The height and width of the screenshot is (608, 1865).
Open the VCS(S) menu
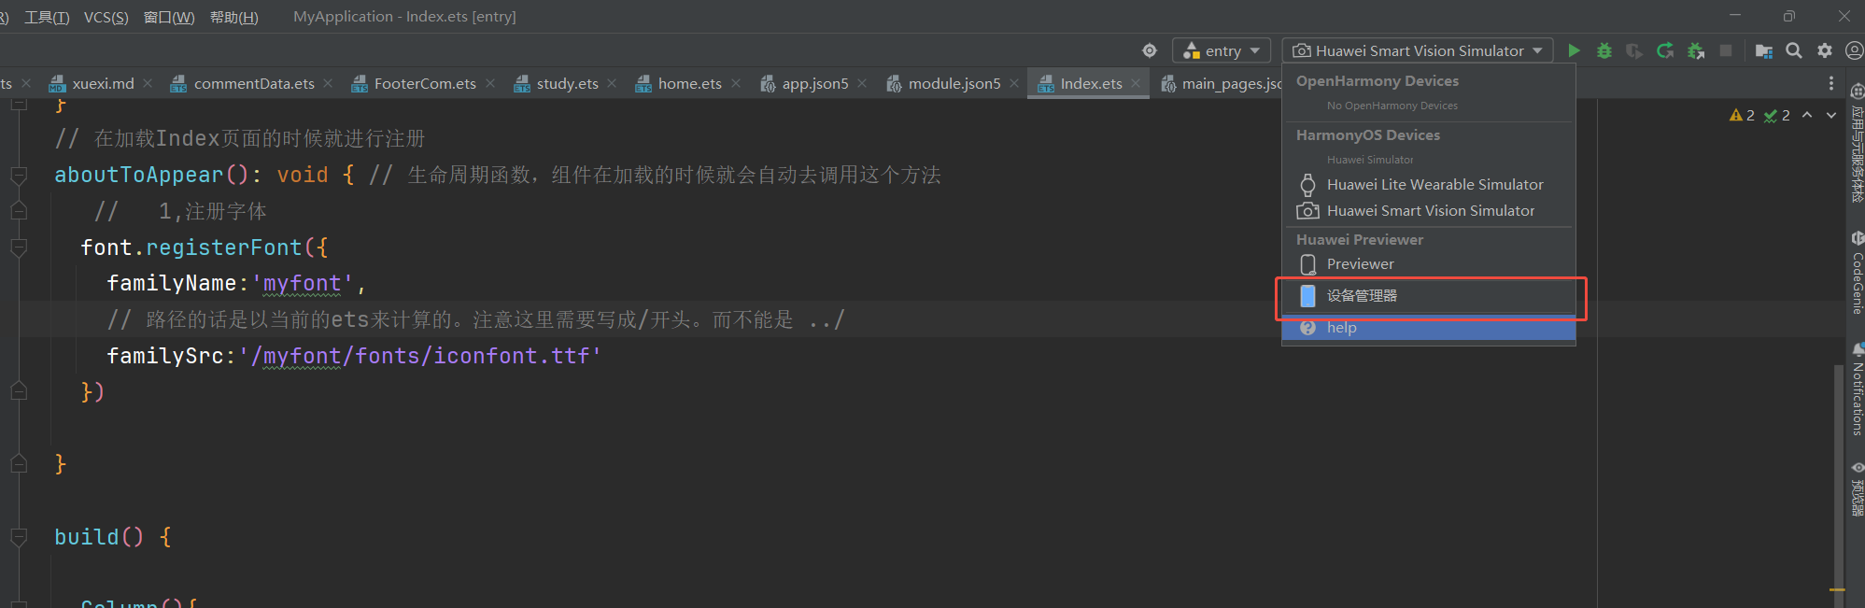(106, 17)
